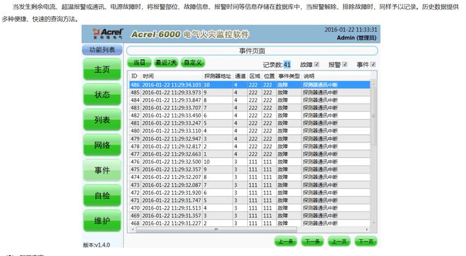466x256 pixels.
Task: Go to previous page with 上一页
Action: point(339,241)
